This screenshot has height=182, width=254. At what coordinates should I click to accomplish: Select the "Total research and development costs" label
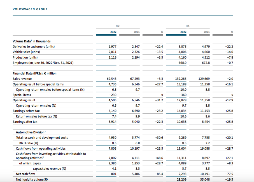click(42, 138)
